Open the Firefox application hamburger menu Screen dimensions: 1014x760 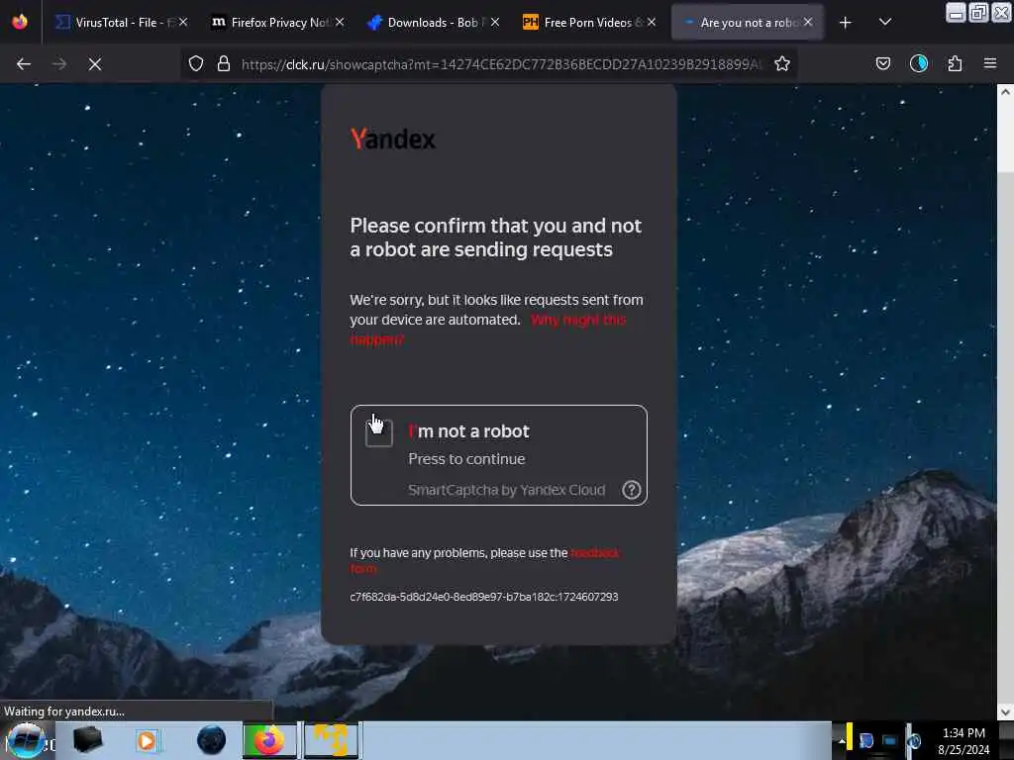(x=990, y=63)
